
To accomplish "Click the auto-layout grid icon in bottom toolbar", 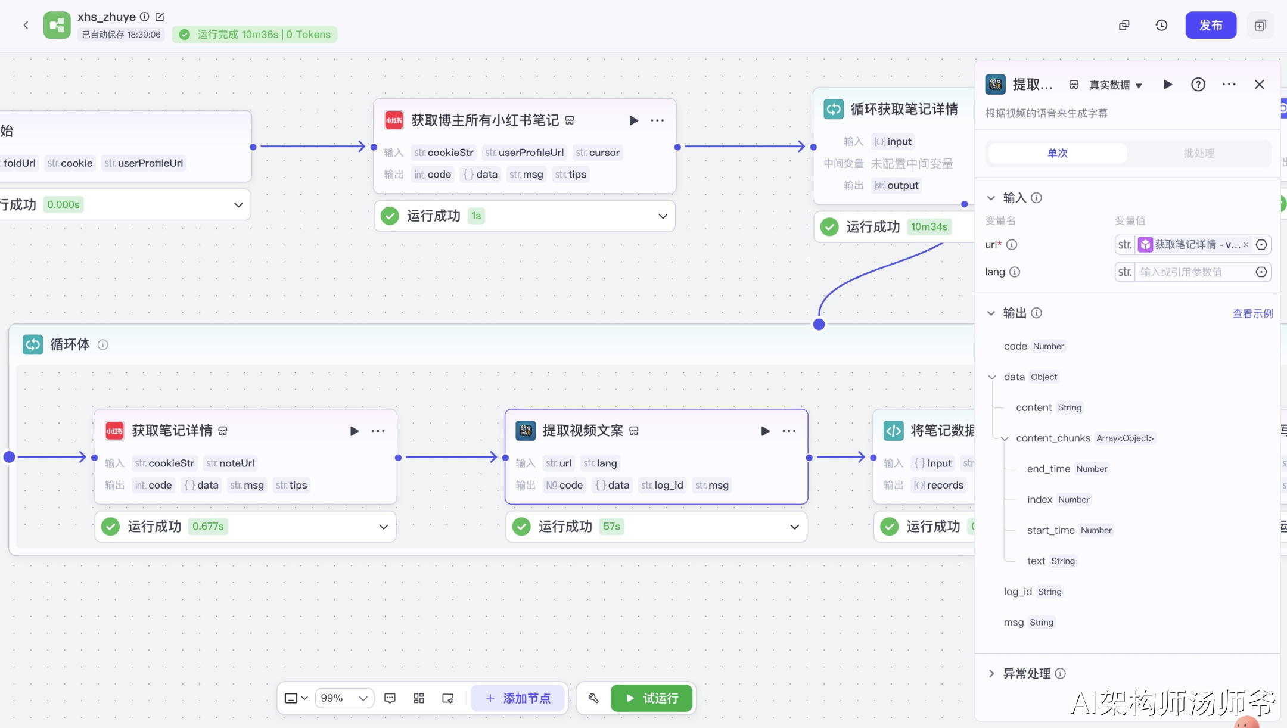I will [419, 698].
